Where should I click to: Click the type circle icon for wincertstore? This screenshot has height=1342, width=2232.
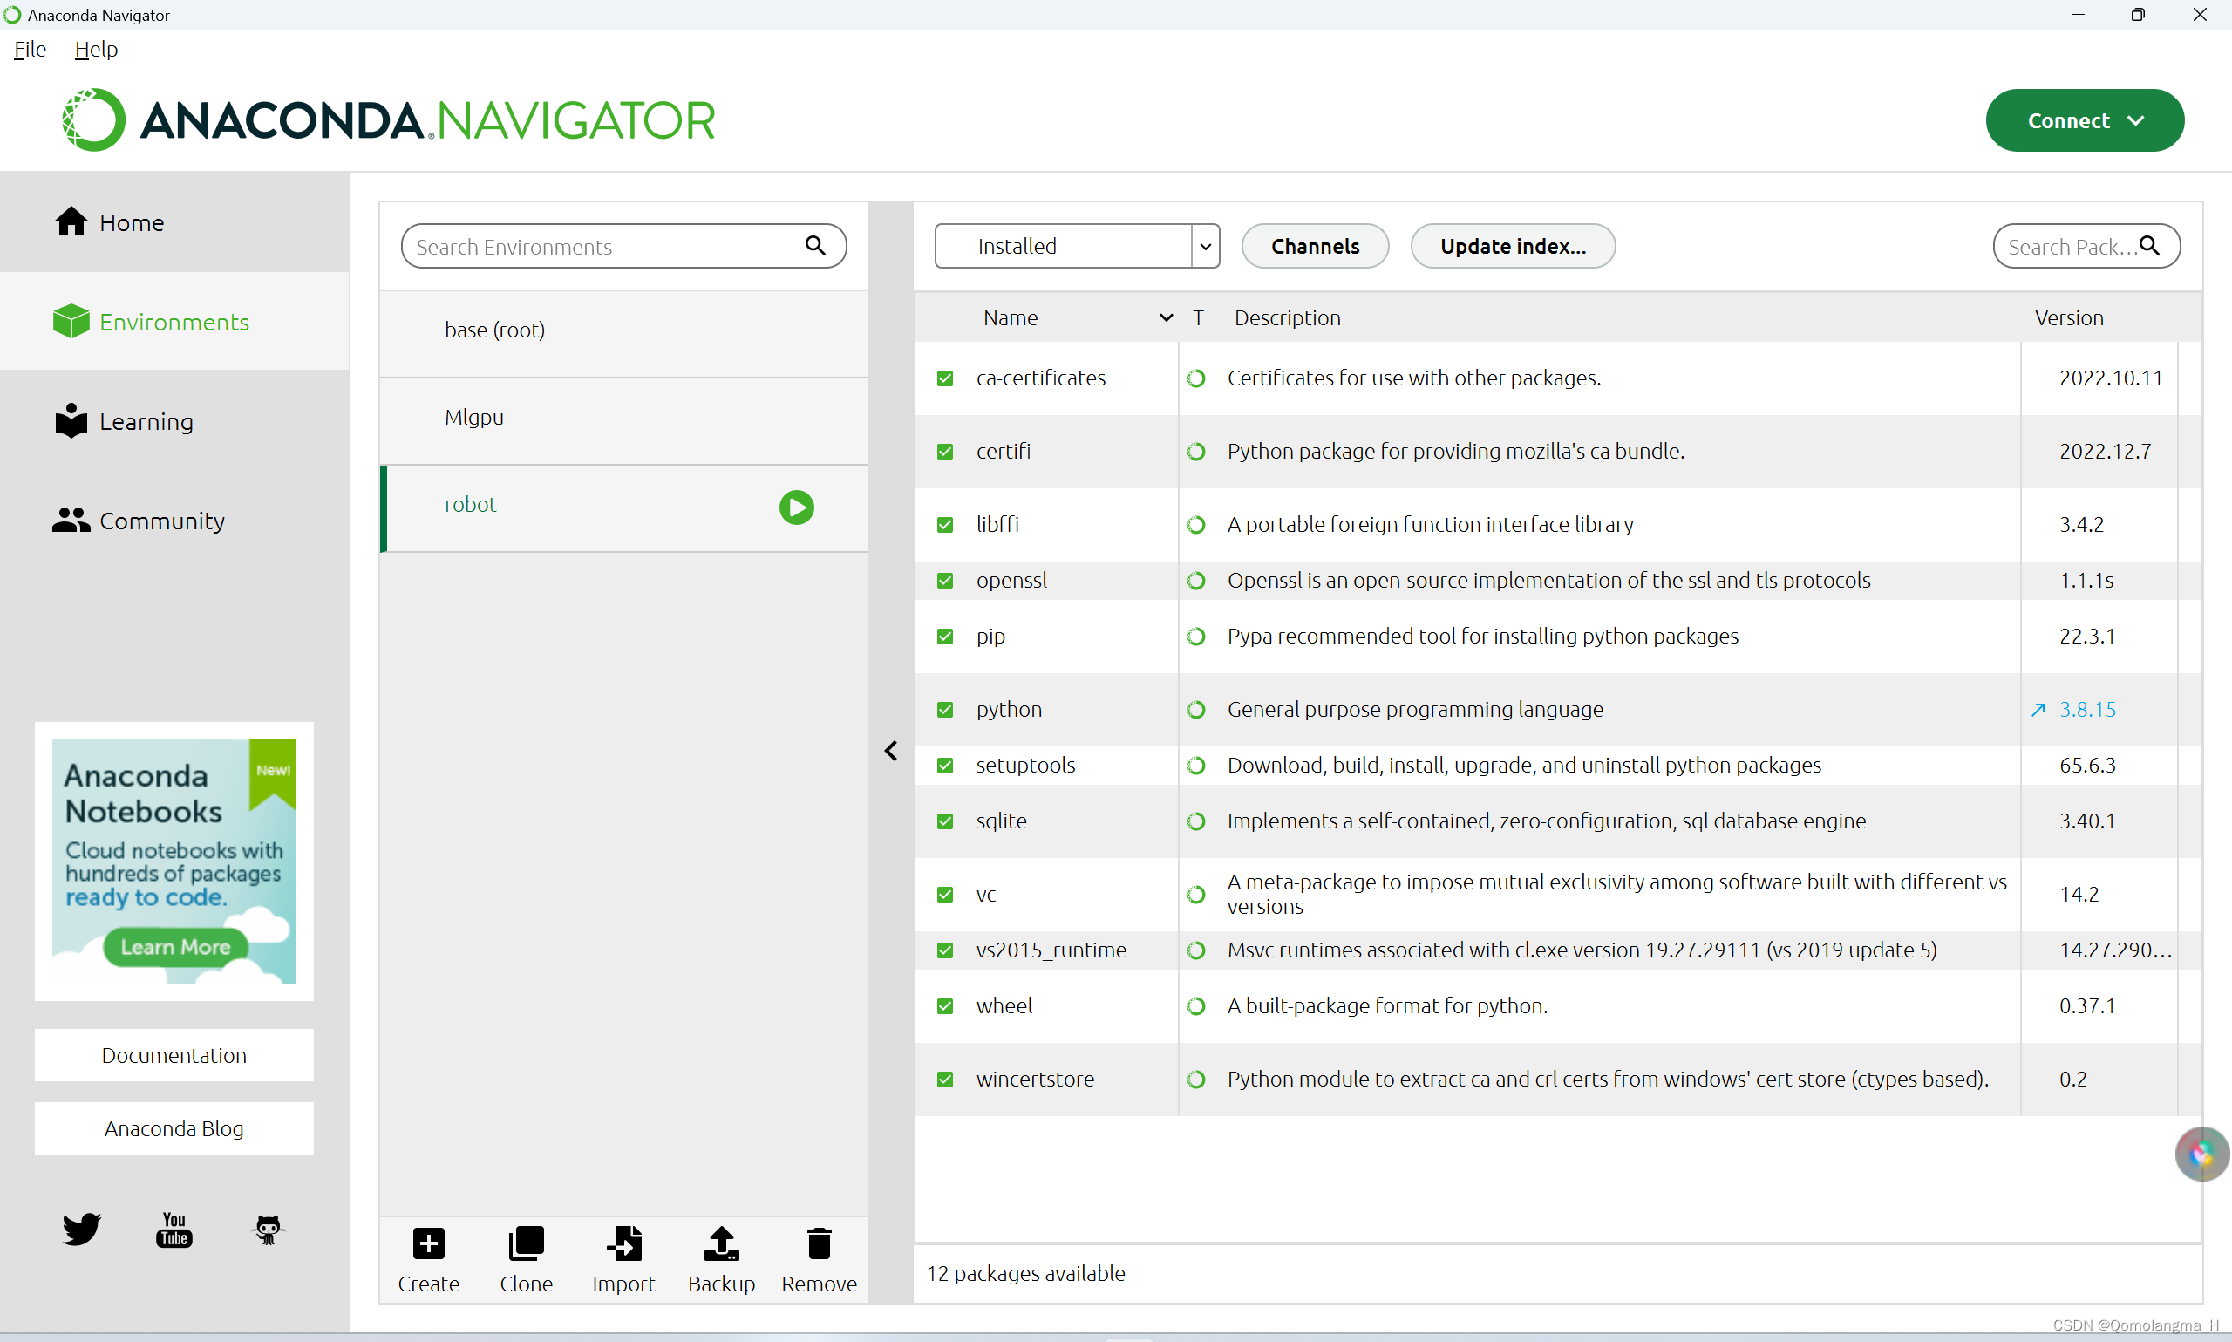[1196, 1080]
